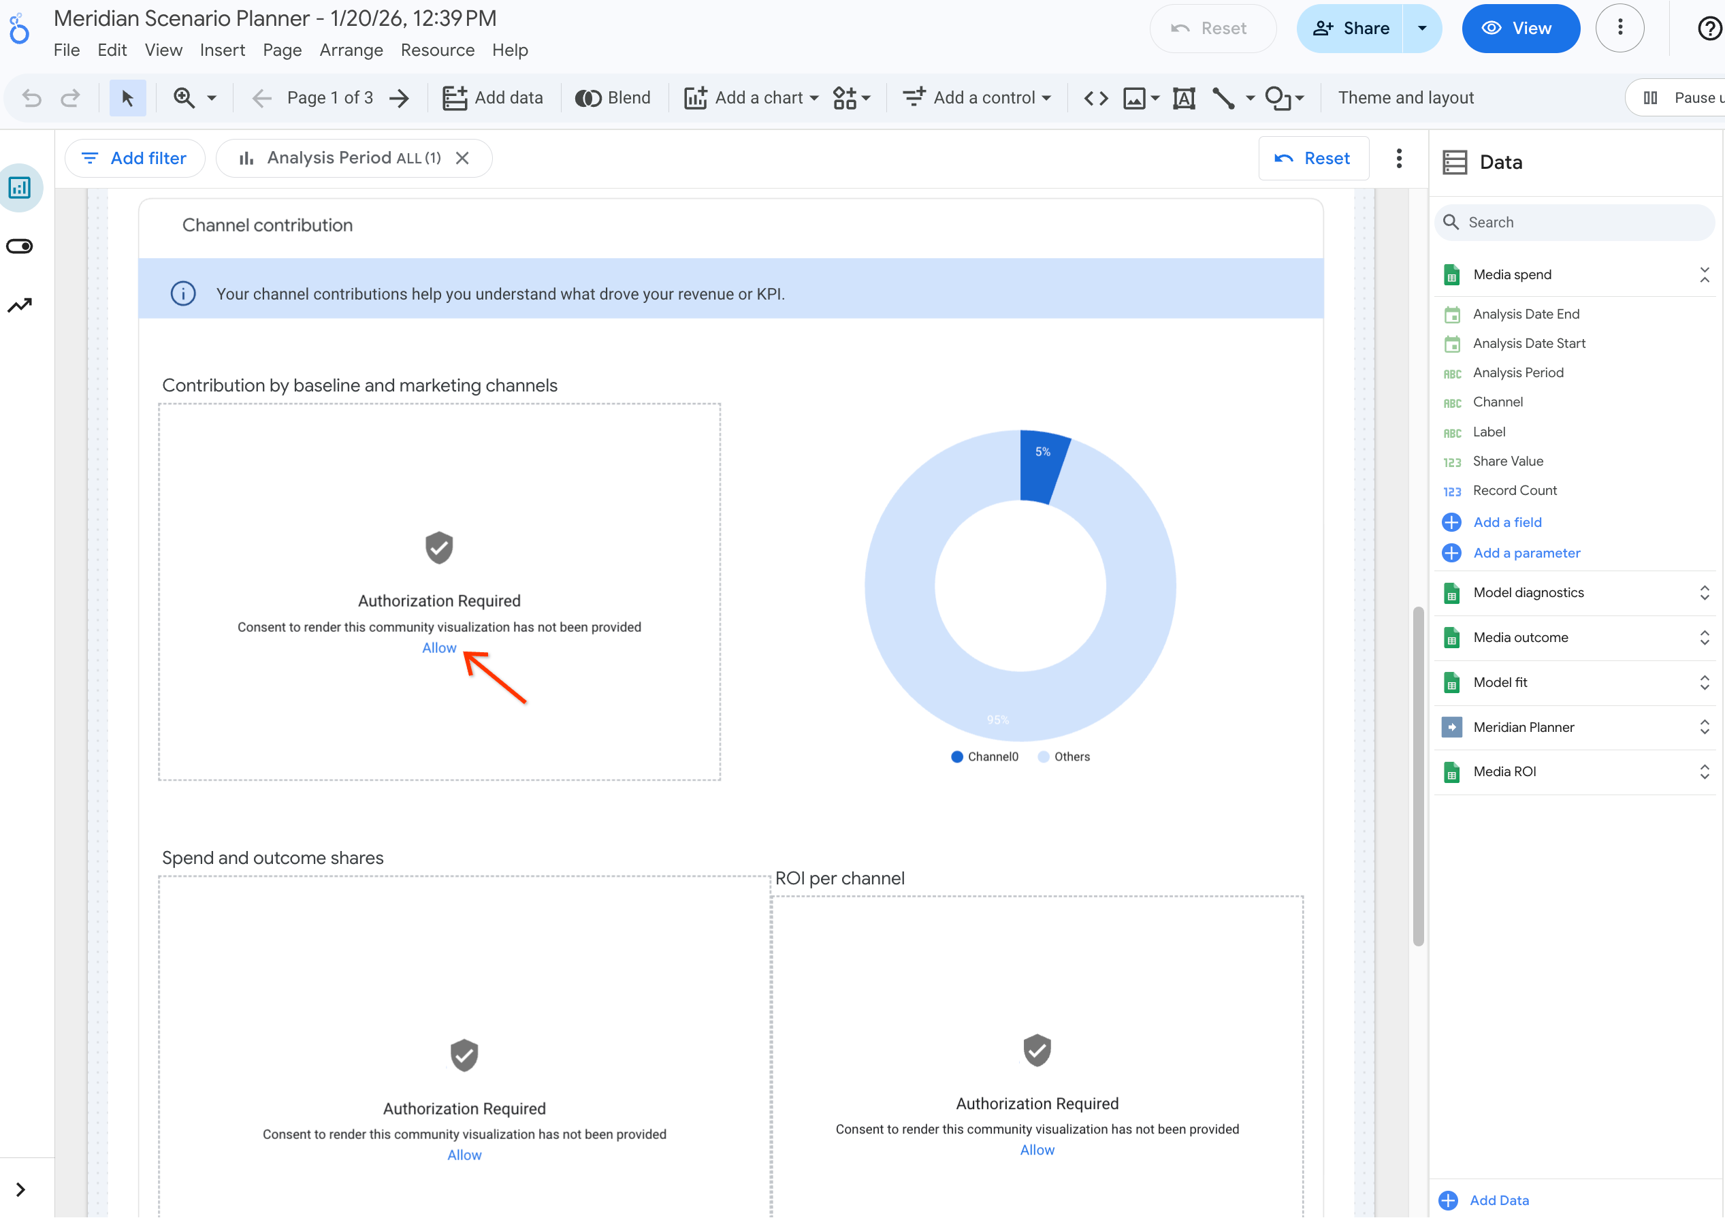The height and width of the screenshot is (1218, 1725).
Task: Open the Share options dropdown arrow
Action: point(1422,28)
